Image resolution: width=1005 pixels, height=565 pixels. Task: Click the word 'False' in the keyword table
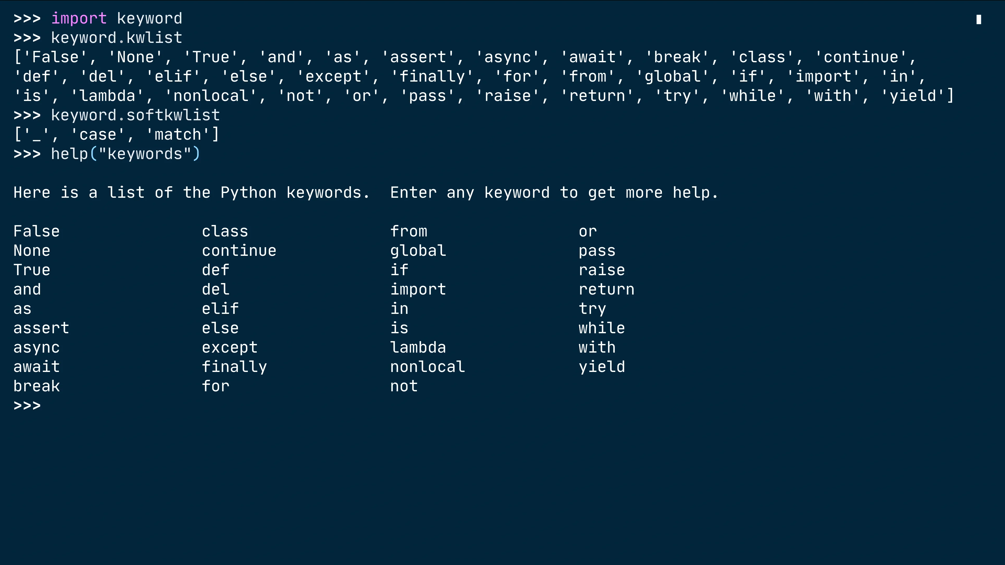(x=36, y=231)
